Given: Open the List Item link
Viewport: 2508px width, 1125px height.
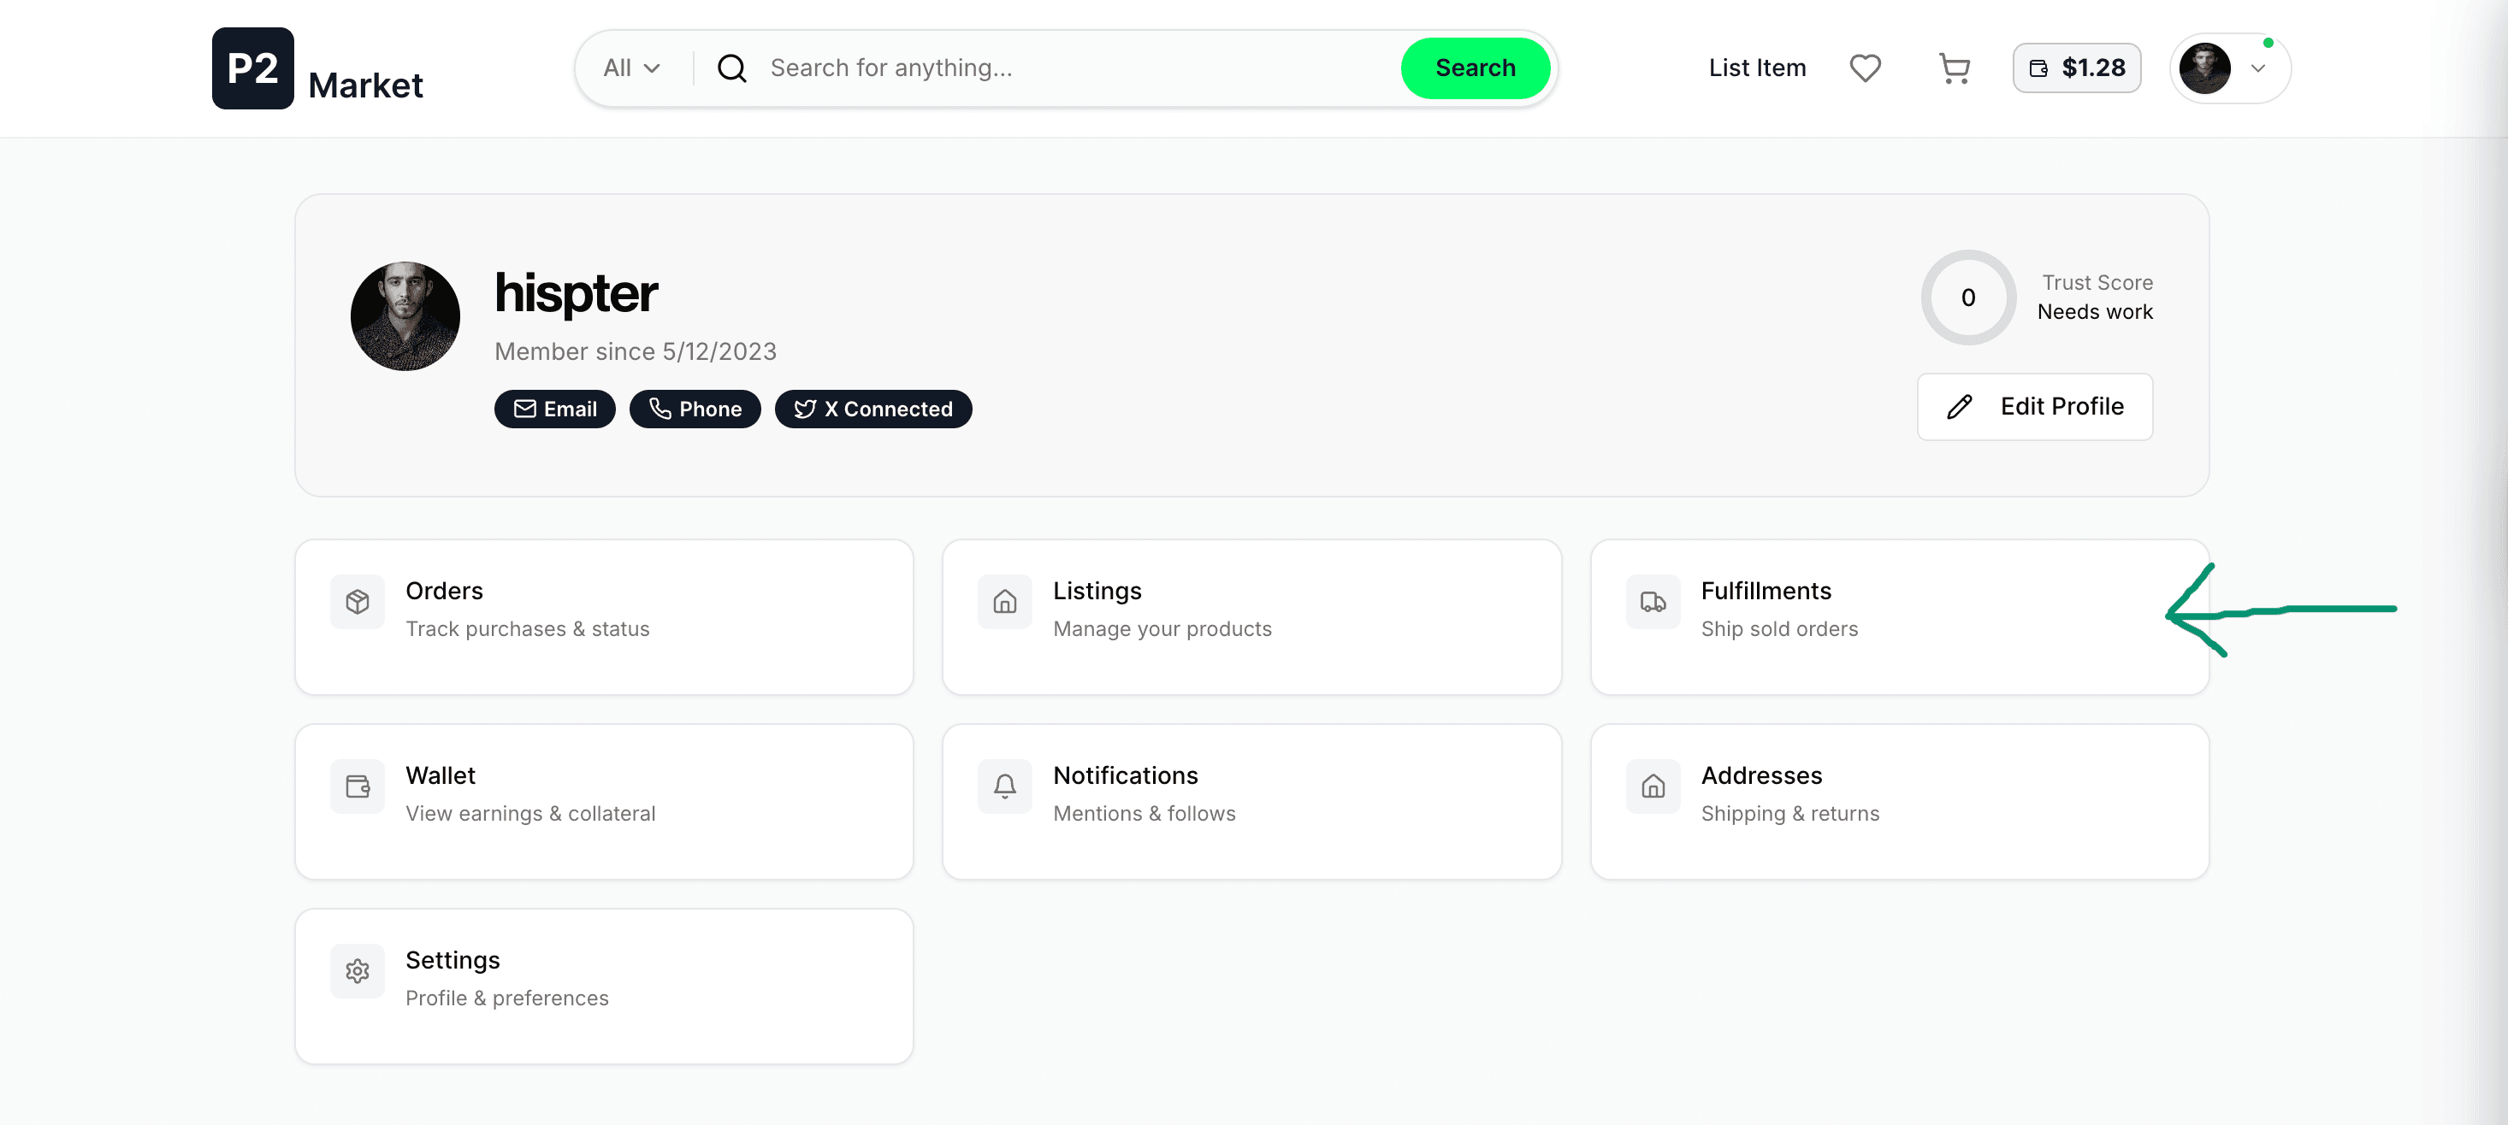Looking at the screenshot, I should pos(1756,68).
